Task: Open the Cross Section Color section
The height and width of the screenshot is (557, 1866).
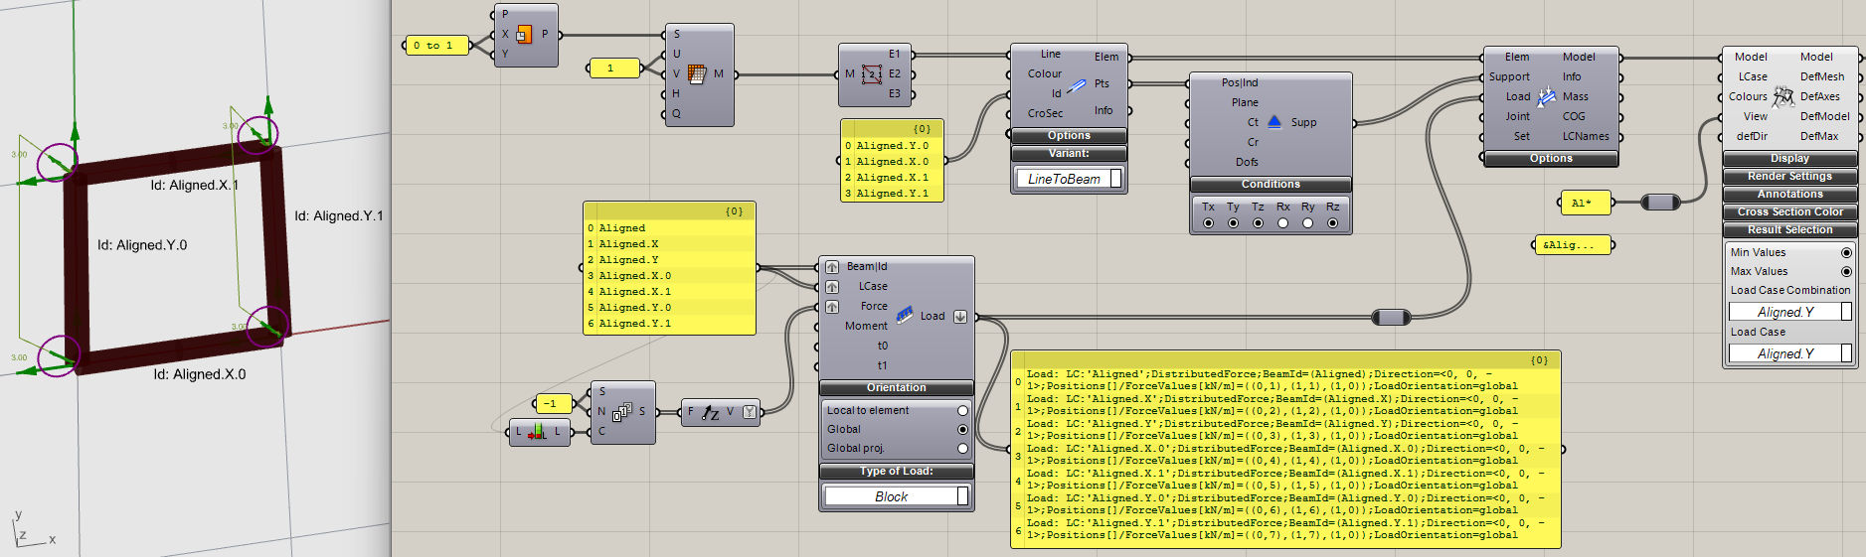Action: [x=1789, y=212]
